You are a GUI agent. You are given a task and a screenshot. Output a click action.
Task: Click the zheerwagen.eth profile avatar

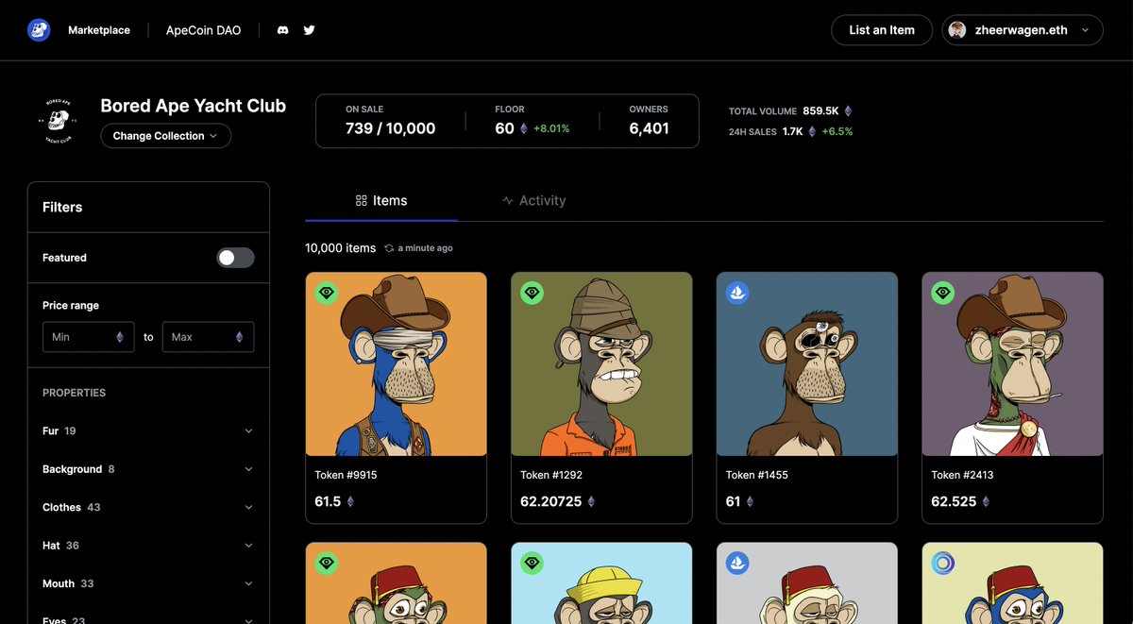click(957, 30)
